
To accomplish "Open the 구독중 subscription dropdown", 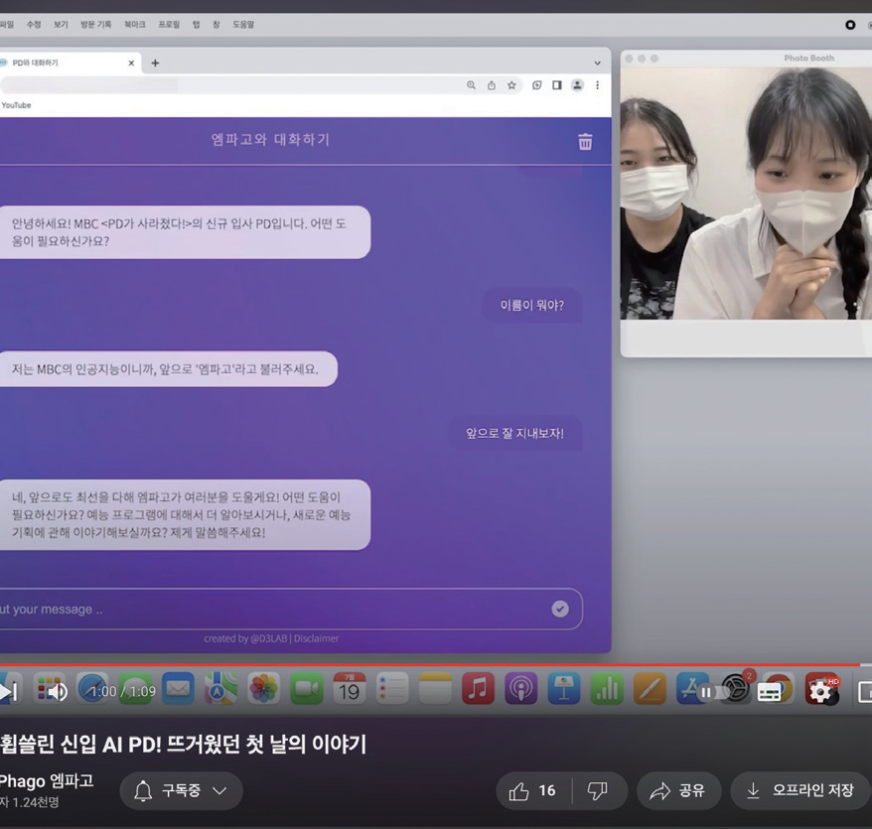I will pyautogui.click(x=182, y=790).
